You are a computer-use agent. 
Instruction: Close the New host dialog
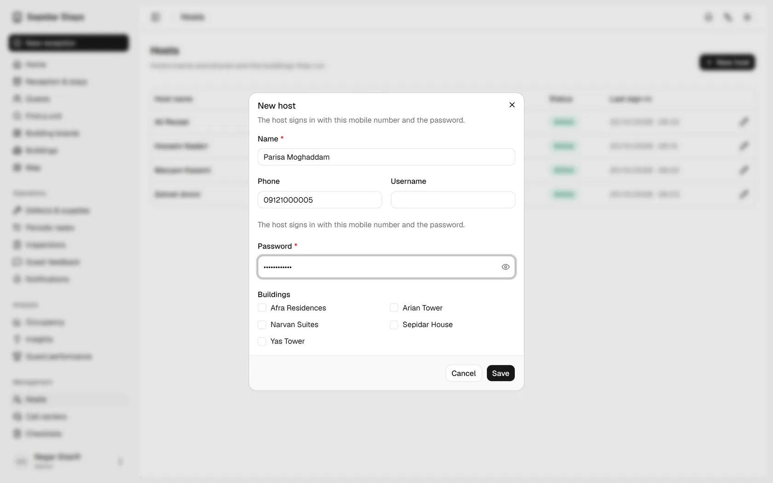tap(512, 105)
